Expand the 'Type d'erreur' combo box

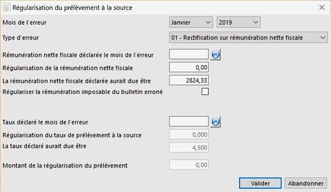coord(249,37)
